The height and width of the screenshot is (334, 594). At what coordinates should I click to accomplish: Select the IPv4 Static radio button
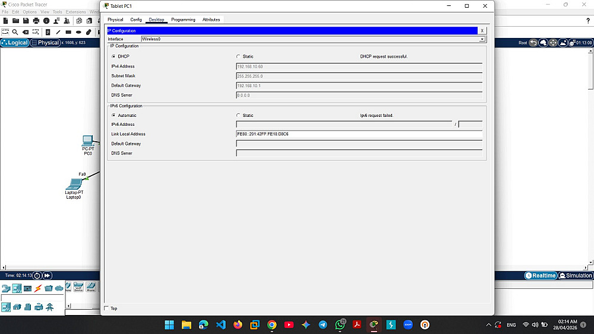238,56
